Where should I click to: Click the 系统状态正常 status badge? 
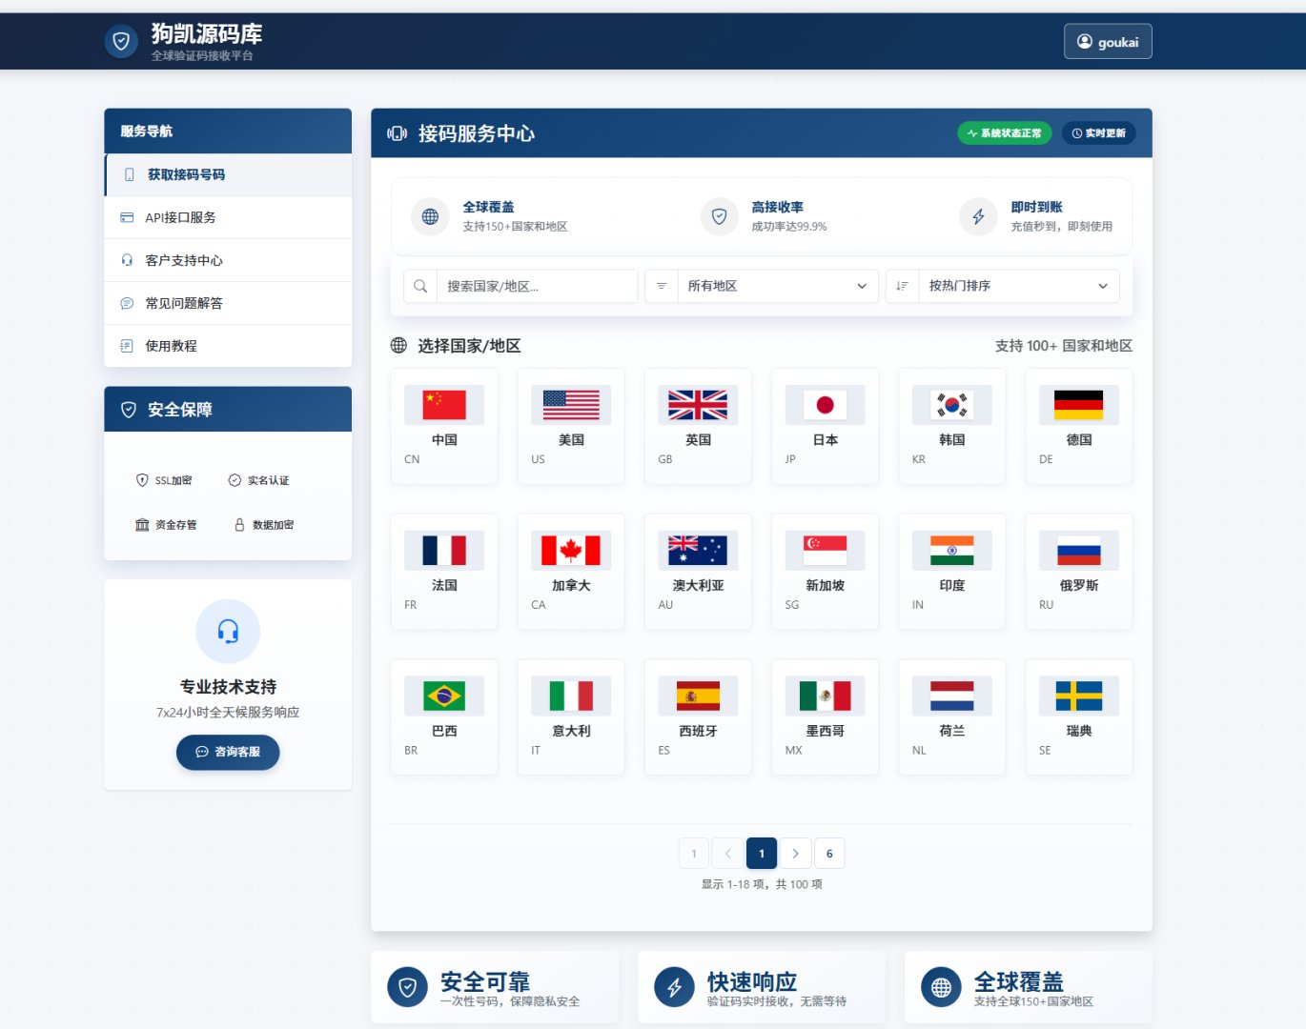[1005, 133]
